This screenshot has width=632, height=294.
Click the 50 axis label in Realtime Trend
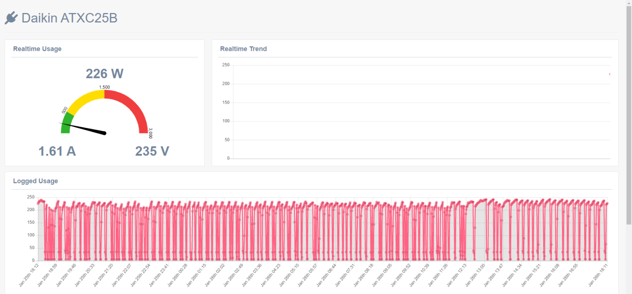pos(227,140)
